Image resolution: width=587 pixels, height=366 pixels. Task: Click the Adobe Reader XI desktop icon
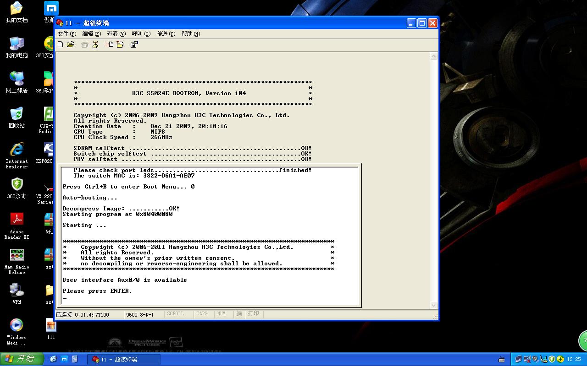pos(17,226)
